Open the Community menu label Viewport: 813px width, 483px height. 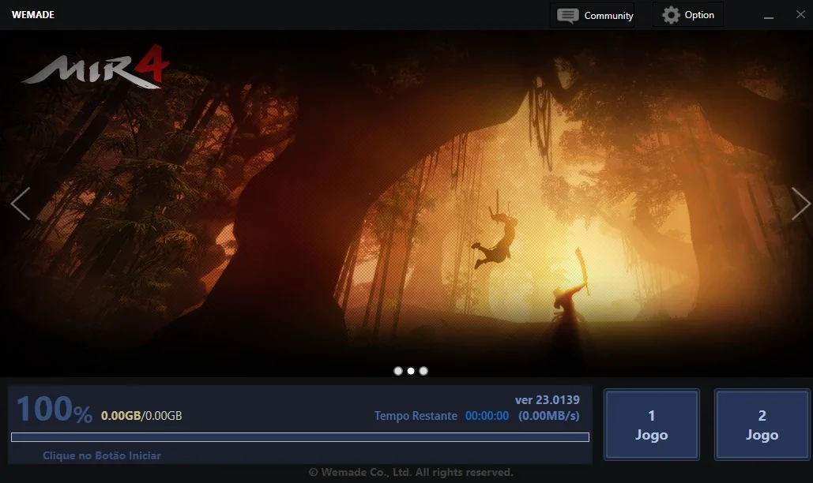(x=608, y=16)
